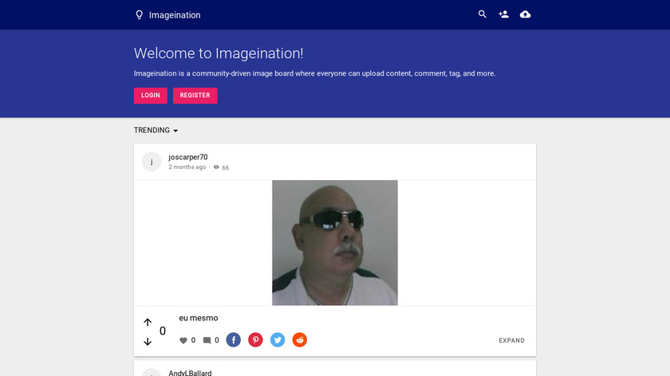Share post on Twitter

[x=278, y=340]
